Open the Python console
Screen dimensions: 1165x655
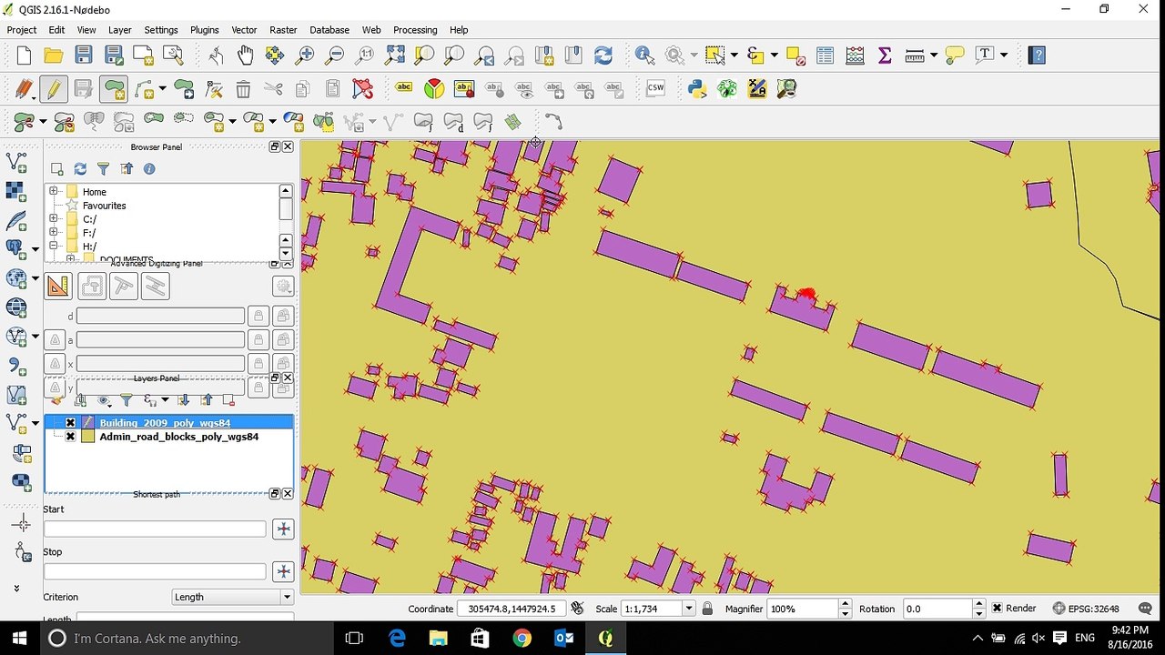[697, 89]
